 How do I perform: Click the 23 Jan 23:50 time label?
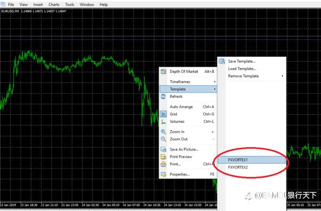(70, 205)
